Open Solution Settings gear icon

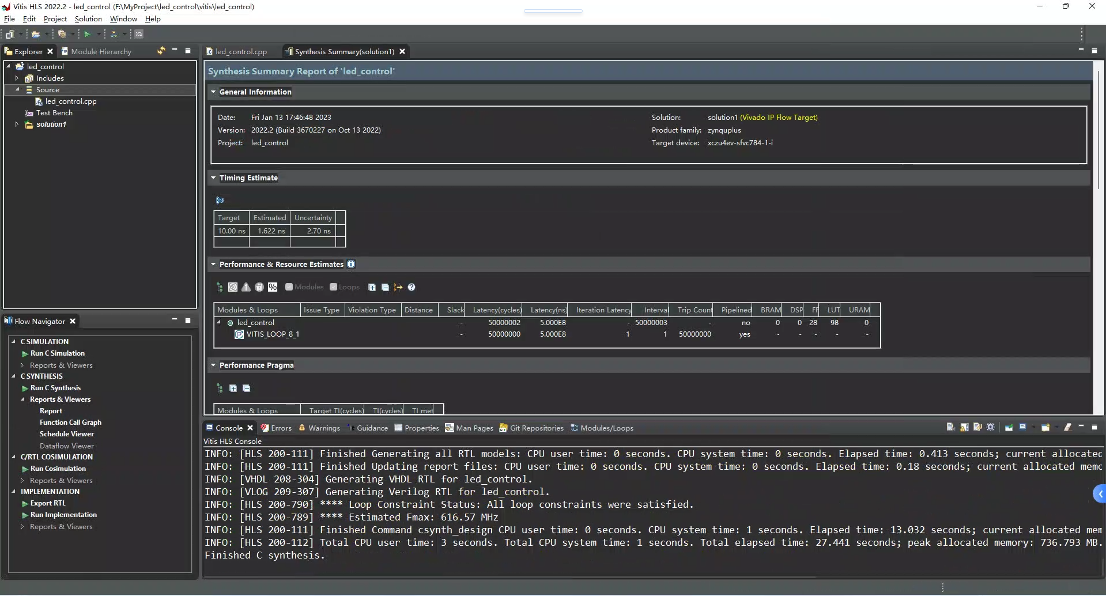(62, 35)
